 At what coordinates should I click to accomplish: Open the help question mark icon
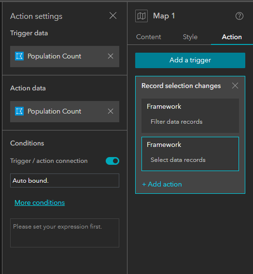pos(239,16)
